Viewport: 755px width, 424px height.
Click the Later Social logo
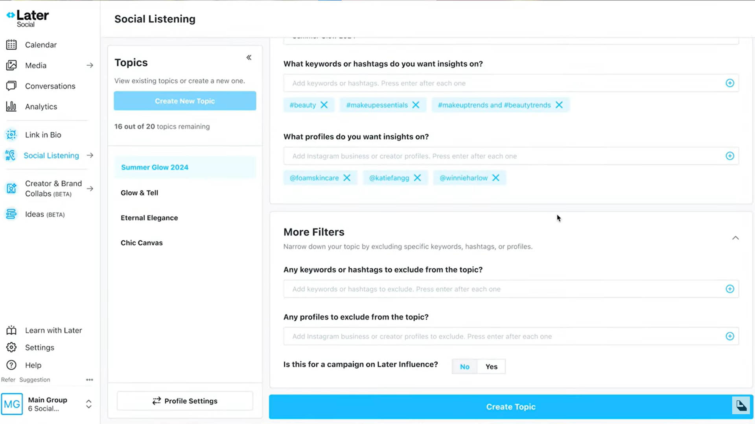[x=28, y=18]
